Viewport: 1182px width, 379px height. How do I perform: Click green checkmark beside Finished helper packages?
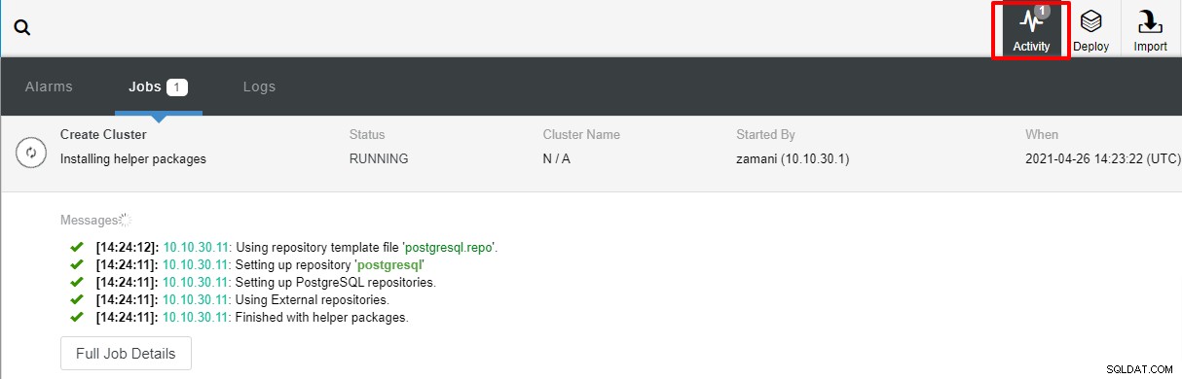(x=77, y=317)
